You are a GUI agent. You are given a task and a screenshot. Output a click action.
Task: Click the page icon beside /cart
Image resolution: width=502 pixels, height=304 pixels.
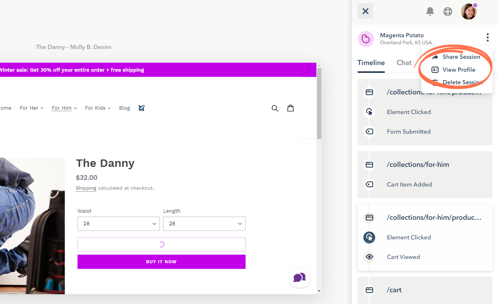point(369,290)
